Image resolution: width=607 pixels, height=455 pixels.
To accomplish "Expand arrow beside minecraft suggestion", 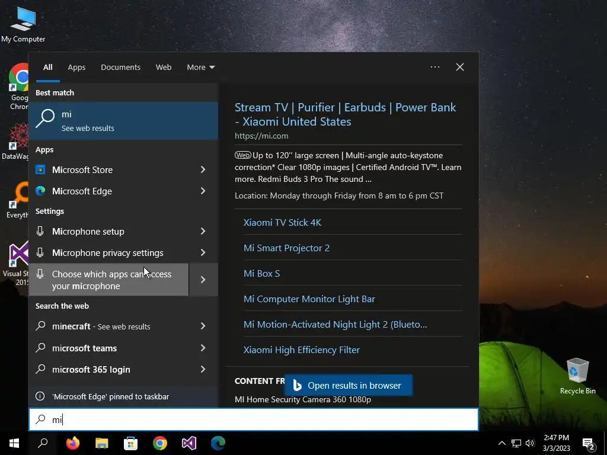I will click(203, 326).
